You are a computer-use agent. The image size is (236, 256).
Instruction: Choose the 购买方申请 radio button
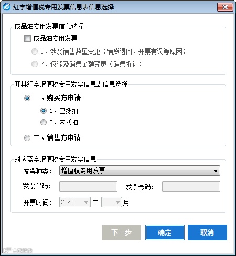coord(27,98)
